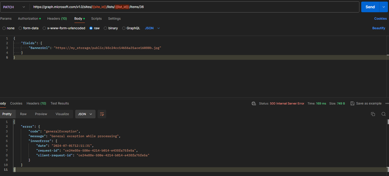Open the PATCH method dropdown

[14, 7]
